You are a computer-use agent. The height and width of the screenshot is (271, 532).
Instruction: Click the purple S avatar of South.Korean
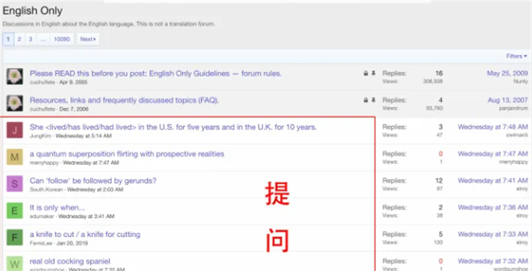(x=15, y=184)
